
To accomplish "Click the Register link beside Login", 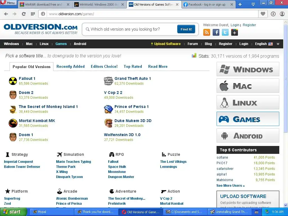I will [x=249, y=25].
